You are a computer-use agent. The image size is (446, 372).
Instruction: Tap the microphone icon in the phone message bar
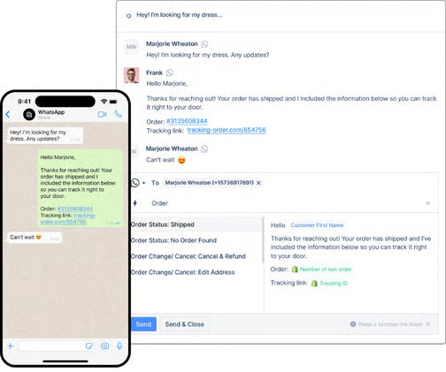pos(119,345)
